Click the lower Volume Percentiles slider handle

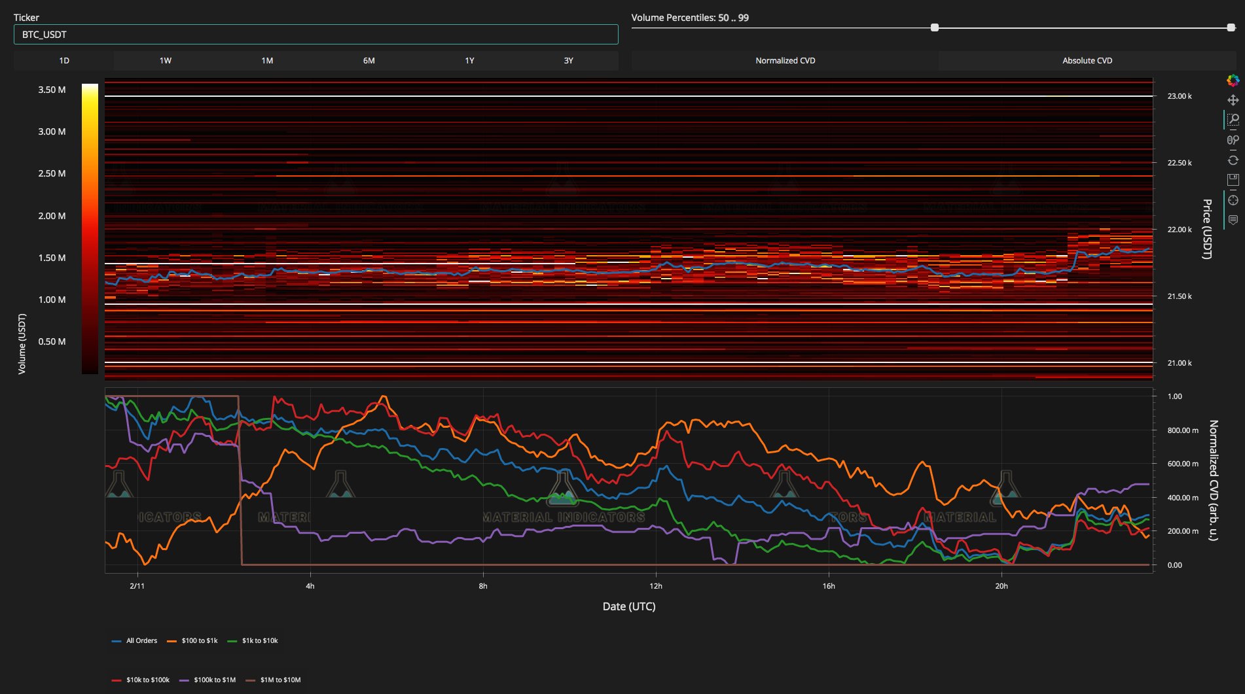coord(935,27)
